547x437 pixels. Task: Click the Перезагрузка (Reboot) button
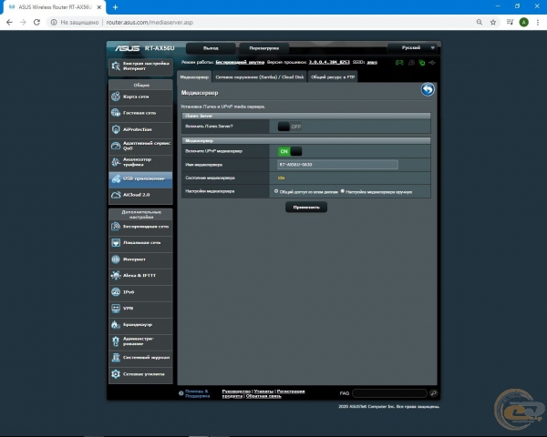[x=263, y=48]
